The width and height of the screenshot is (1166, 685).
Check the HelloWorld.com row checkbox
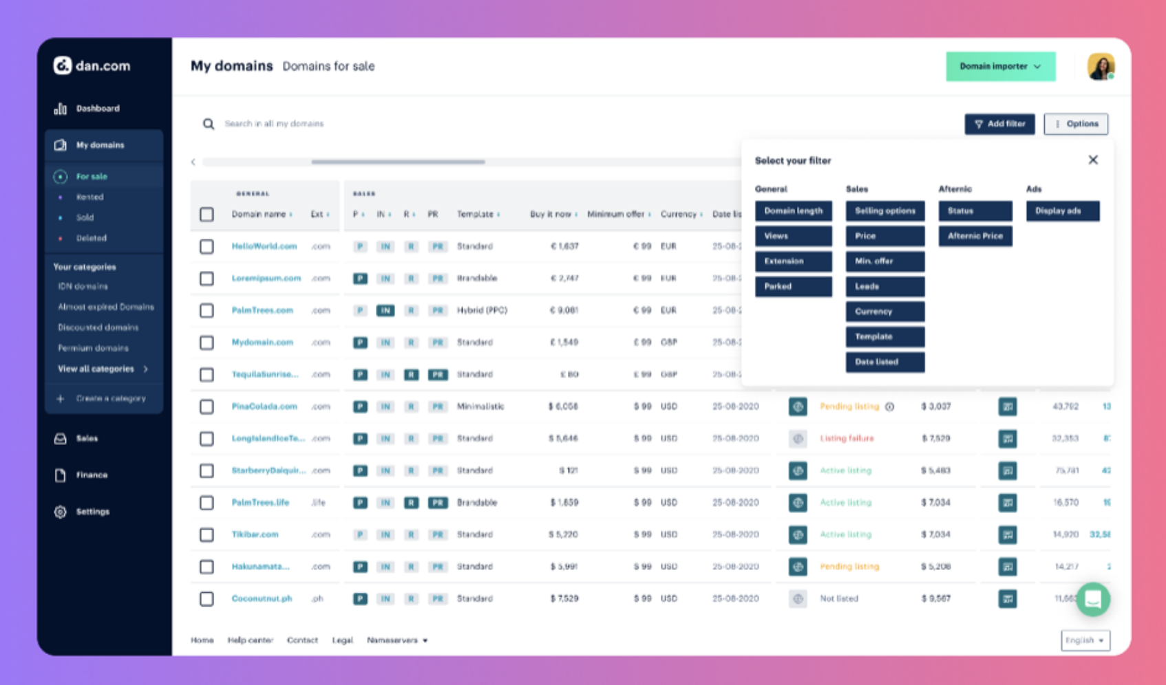click(x=206, y=246)
